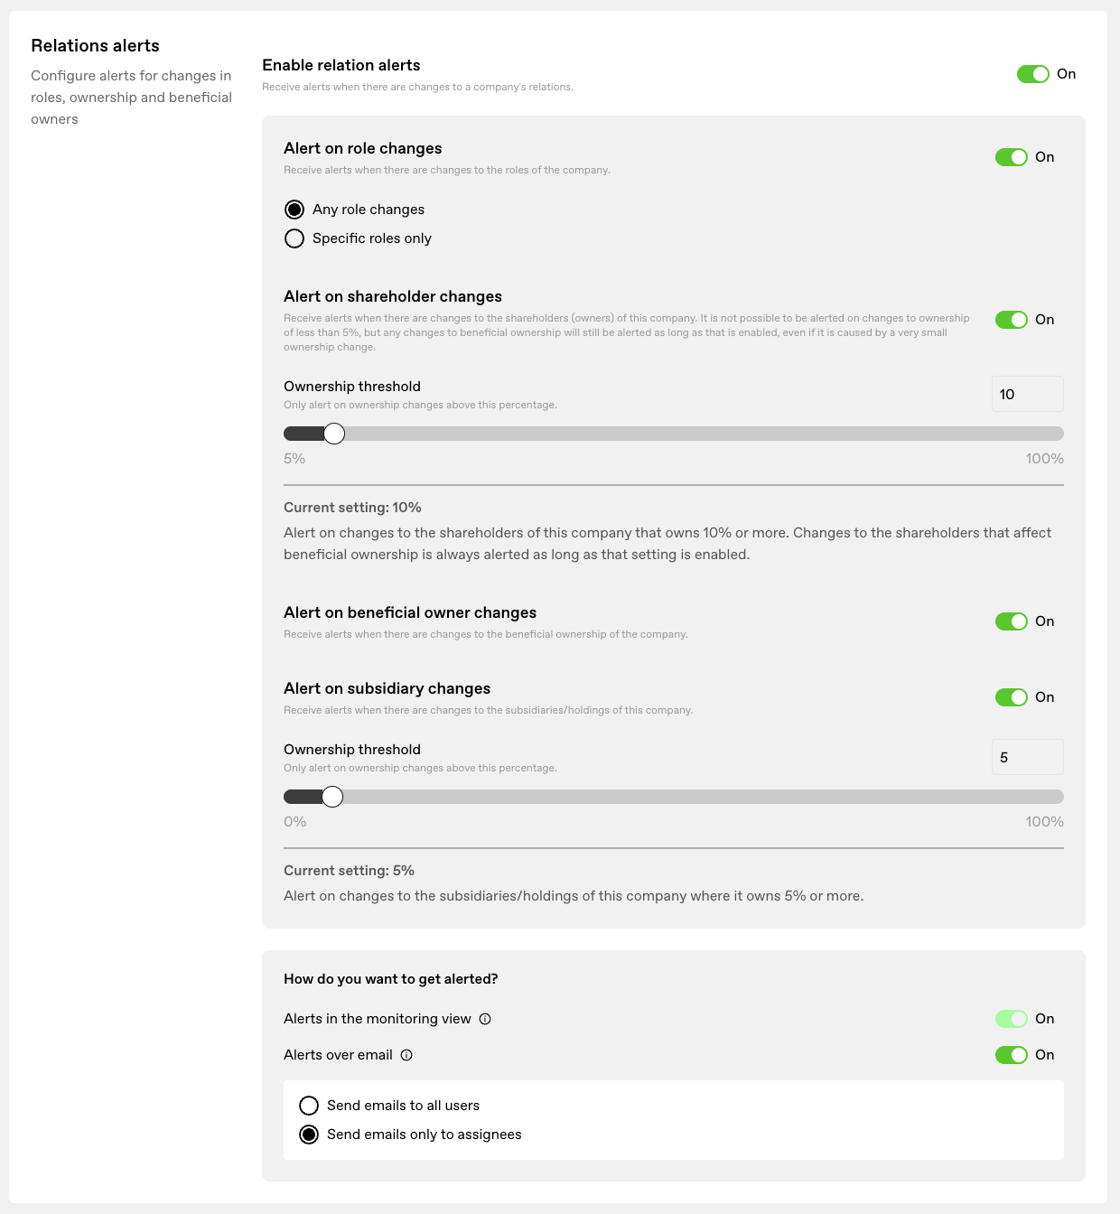1120x1214 pixels.
Task: Click the subsidiary threshold slider track
Action: 674,797
